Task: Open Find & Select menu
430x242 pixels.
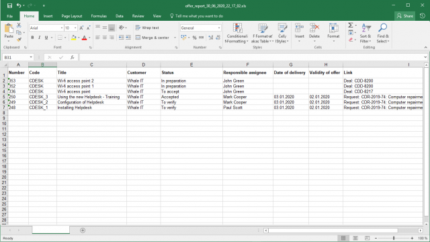Action: click(x=383, y=33)
